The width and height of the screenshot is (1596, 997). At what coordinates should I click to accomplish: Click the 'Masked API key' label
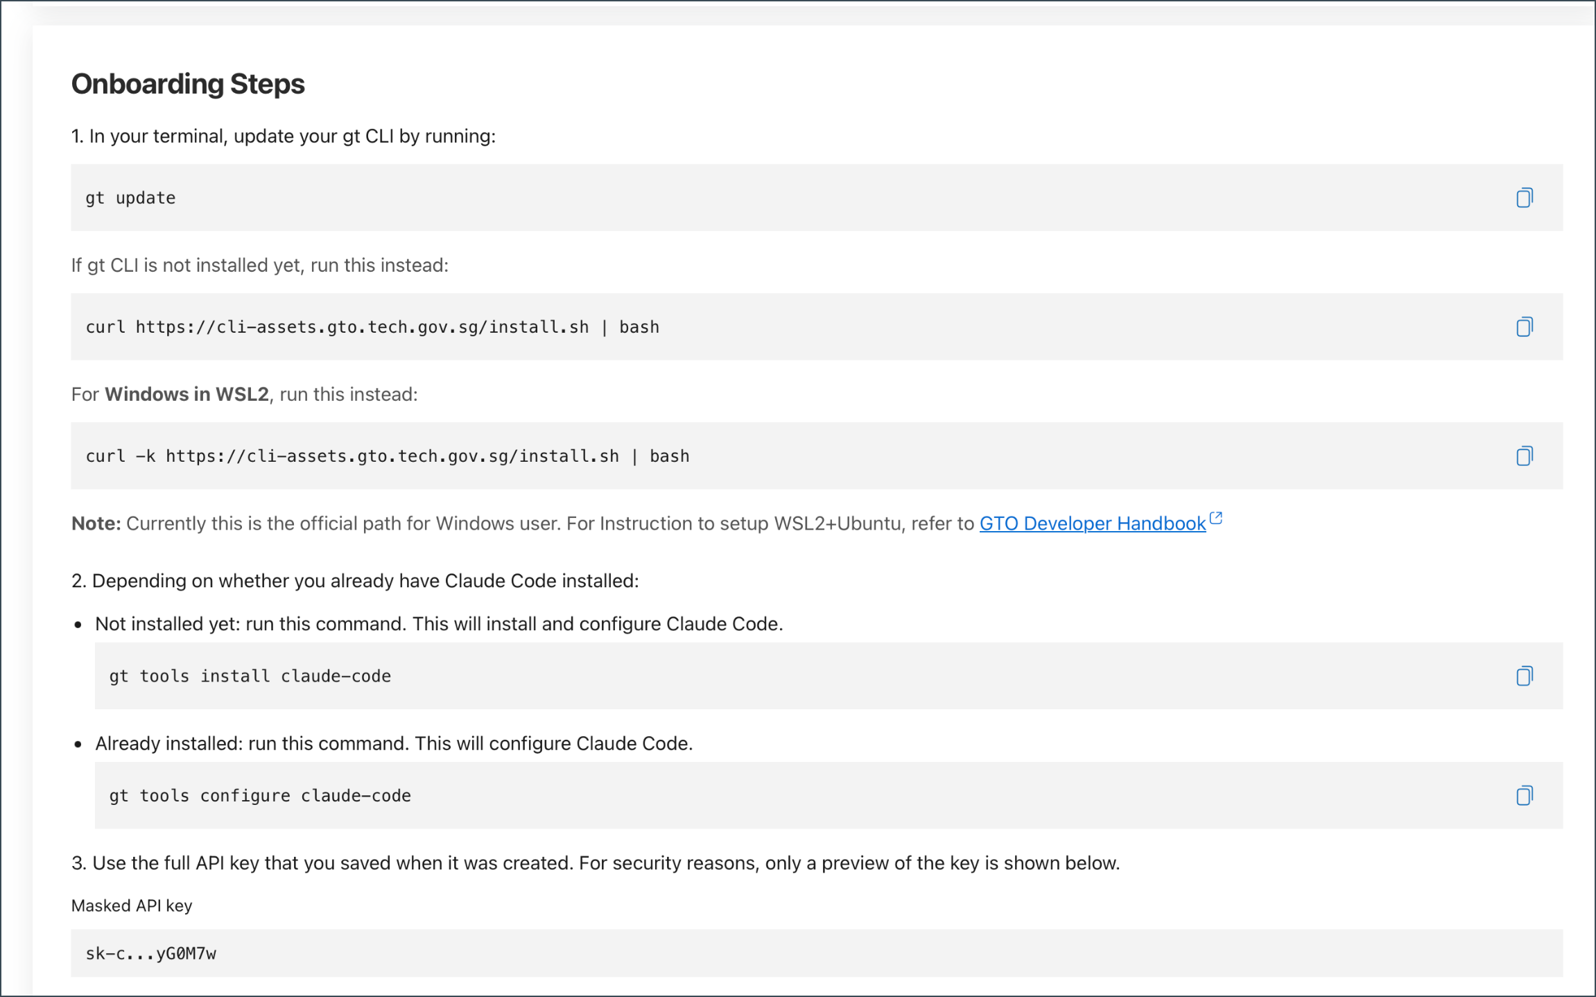tap(132, 905)
